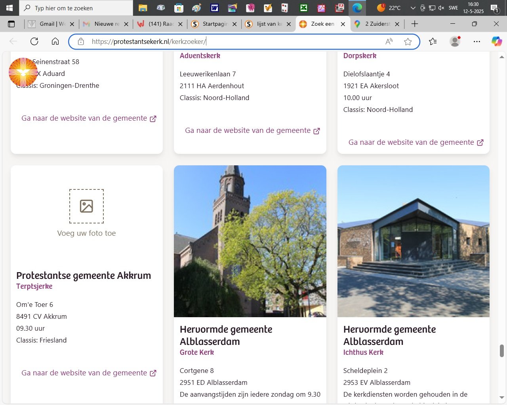
Task: Open the favorites list panel
Action: tap(433, 42)
